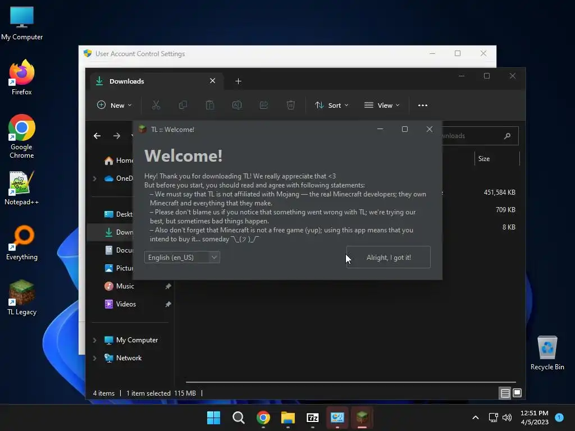Open the See more ellipsis menu in Explorer
Image resolution: width=575 pixels, height=431 pixels.
[x=422, y=105]
